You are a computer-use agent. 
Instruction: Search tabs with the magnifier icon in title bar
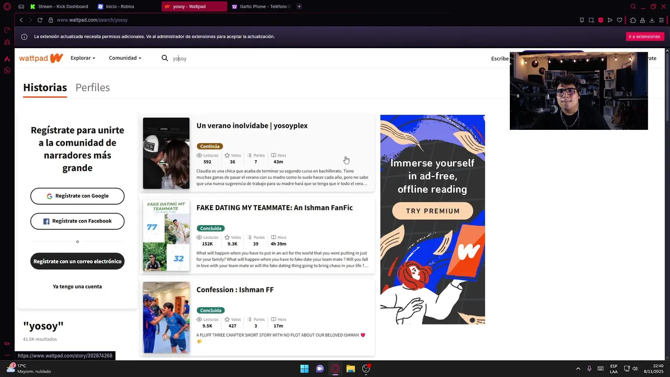click(633, 6)
